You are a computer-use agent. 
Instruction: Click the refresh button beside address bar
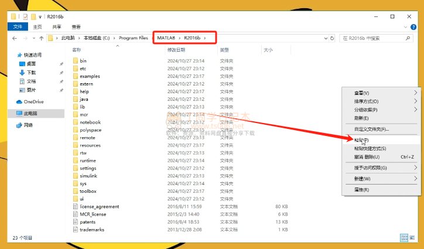point(332,38)
